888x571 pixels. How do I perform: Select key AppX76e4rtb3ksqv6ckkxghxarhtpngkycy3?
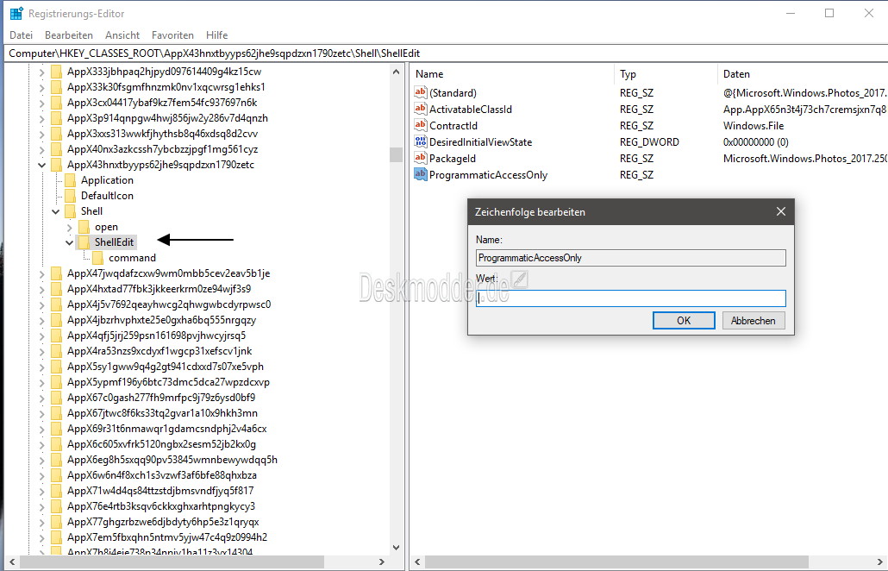(161, 506)
